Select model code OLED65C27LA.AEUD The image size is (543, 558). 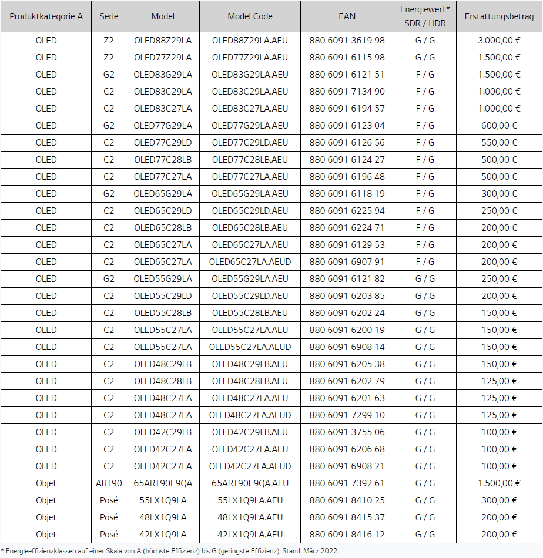coord(250,263)
